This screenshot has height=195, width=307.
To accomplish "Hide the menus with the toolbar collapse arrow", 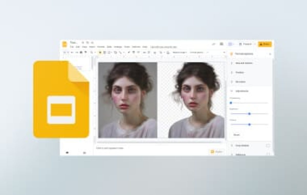I will point(224,52).
